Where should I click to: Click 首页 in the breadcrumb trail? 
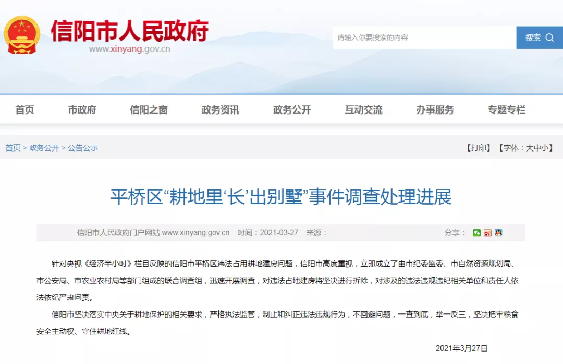[13, 148]
